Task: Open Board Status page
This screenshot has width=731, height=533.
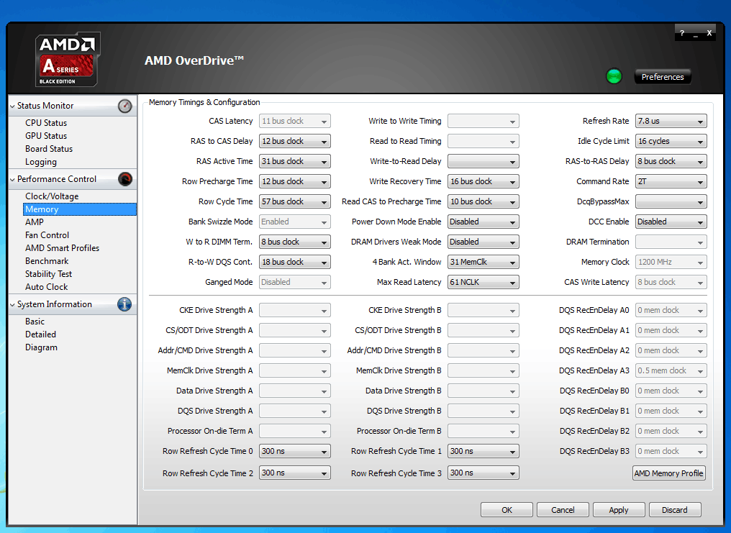Action: (49, 149)
